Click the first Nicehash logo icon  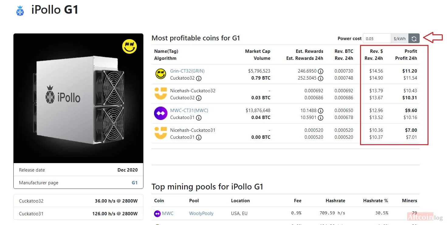[x=161, y=94]
